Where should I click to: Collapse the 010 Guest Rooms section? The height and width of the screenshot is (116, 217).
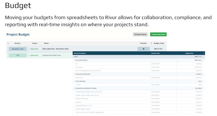pyautogui.click(x=75, y=60)
